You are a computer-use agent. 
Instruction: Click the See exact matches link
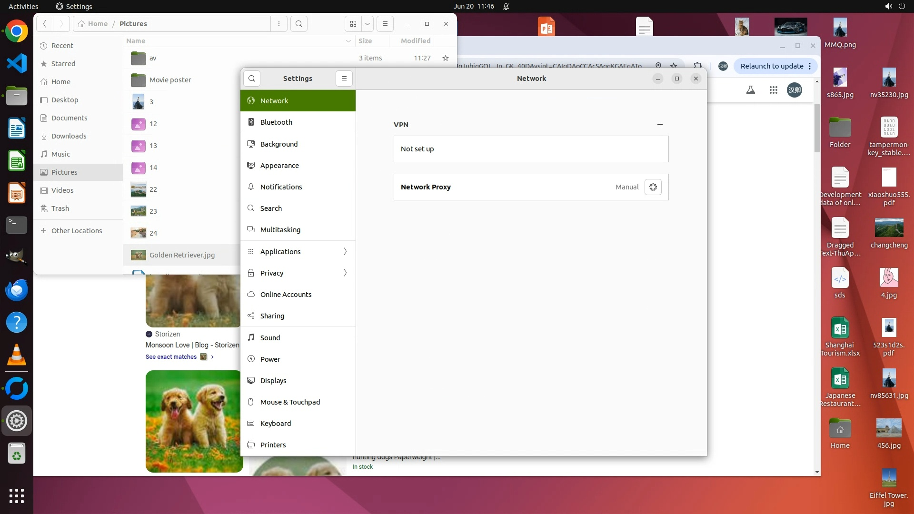171,357
